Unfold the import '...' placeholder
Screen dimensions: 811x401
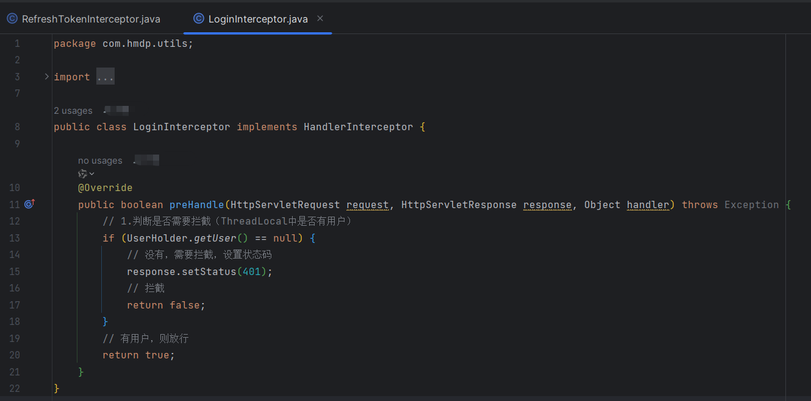tap(105, 77)
